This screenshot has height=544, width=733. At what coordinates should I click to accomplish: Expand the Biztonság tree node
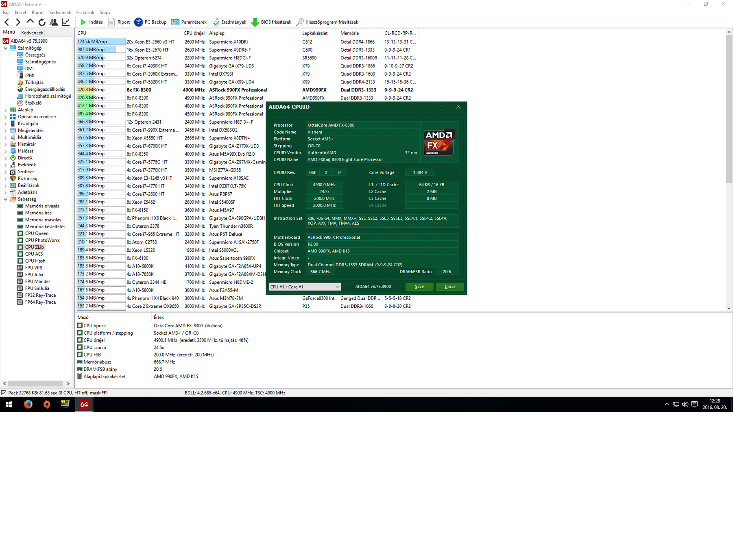(5, 178)
